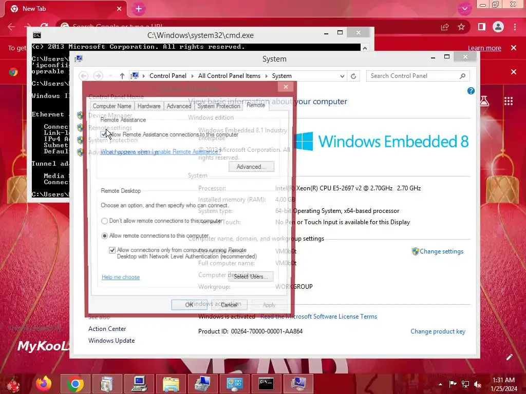Open Control Panel taskbar icon
Viewport: 526px width, 394px height.
(x=234, y=384)
